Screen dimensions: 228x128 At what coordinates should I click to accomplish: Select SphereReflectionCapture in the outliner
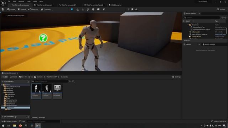coord(202,30)
